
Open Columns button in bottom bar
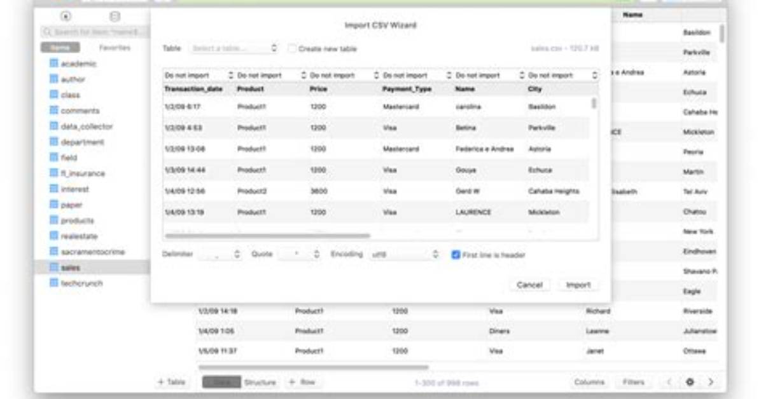click(x=589, y=382)
